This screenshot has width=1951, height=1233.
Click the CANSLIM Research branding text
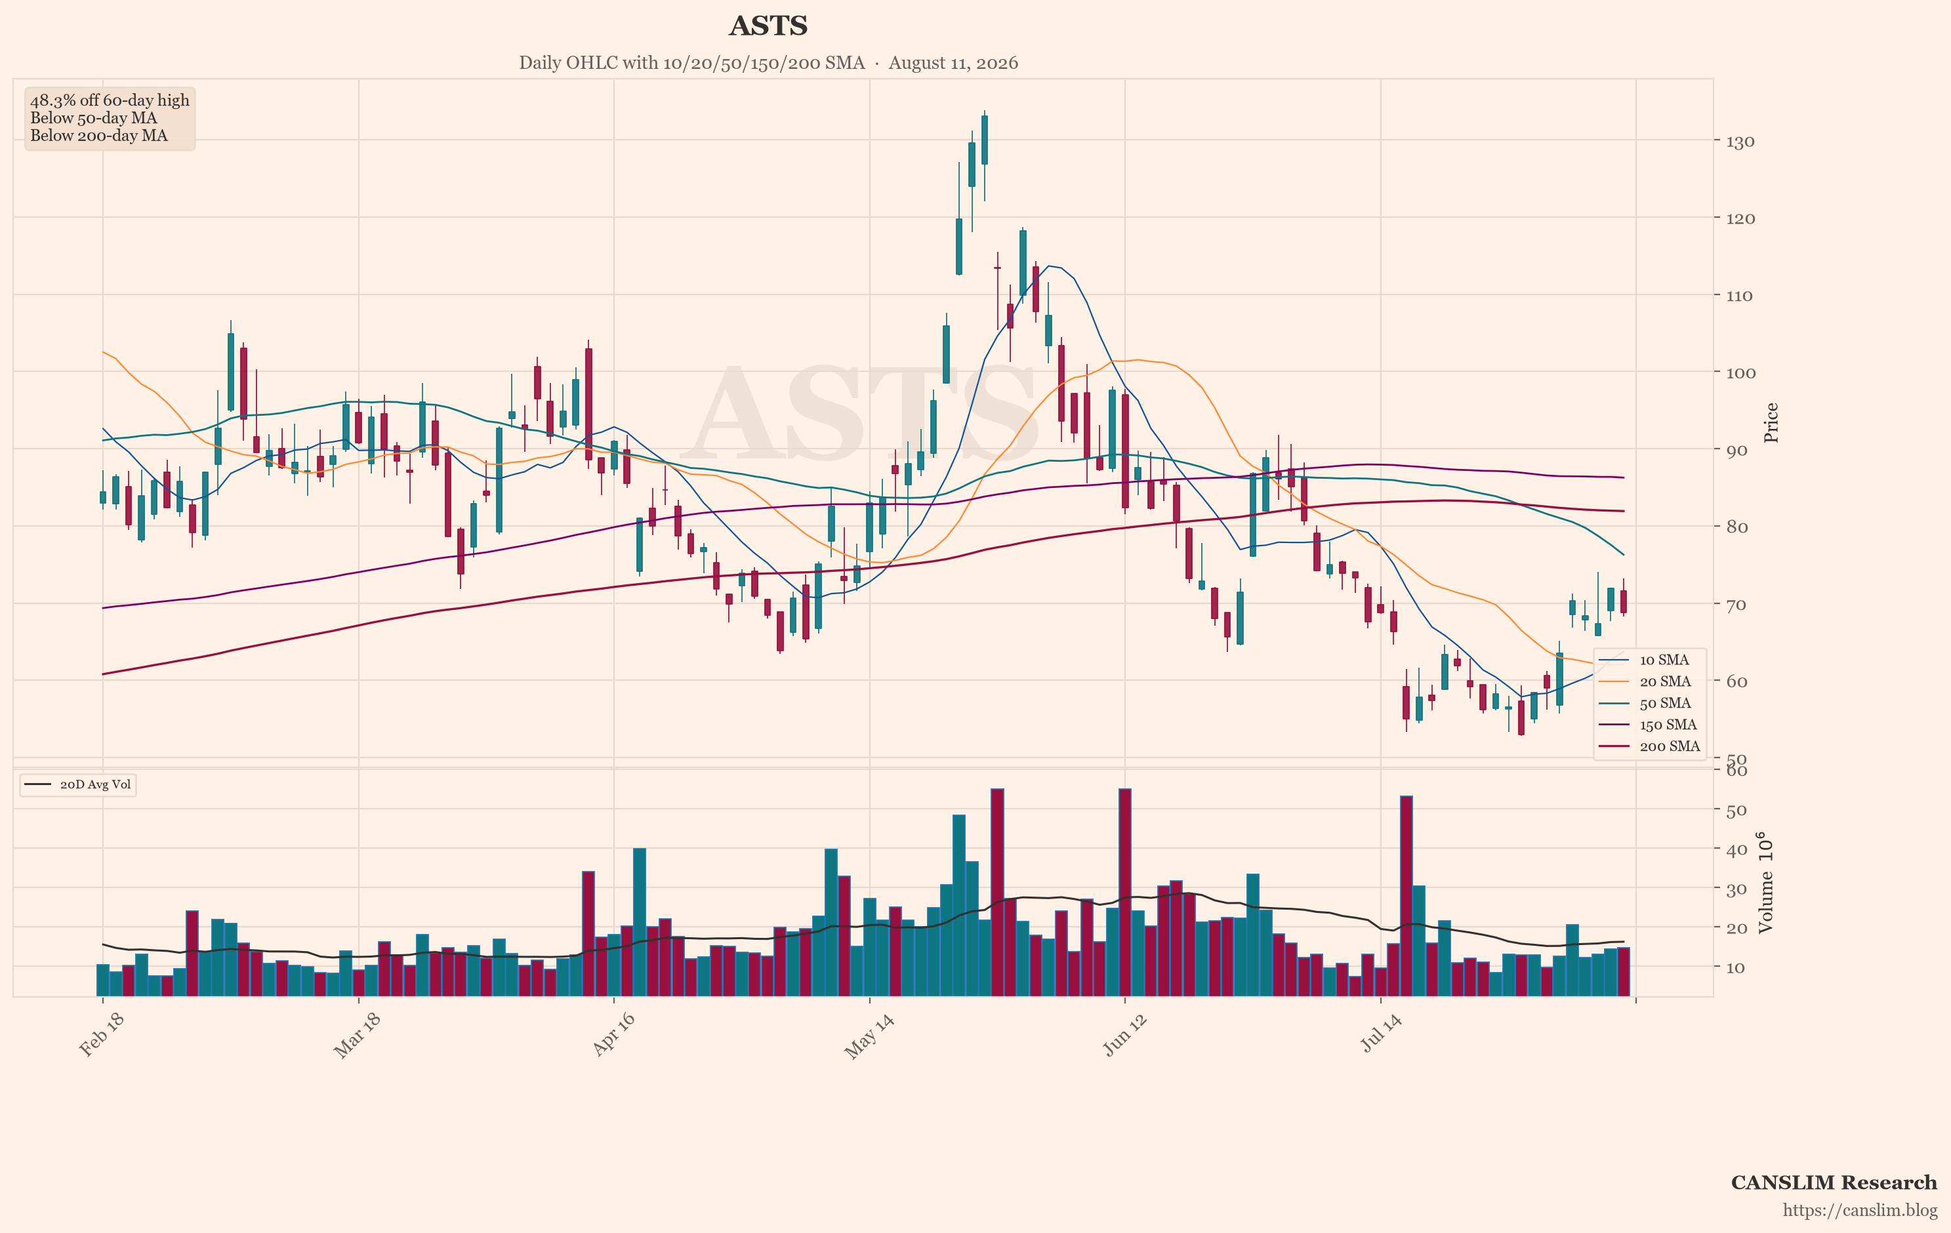[x=1834, y=1182]
